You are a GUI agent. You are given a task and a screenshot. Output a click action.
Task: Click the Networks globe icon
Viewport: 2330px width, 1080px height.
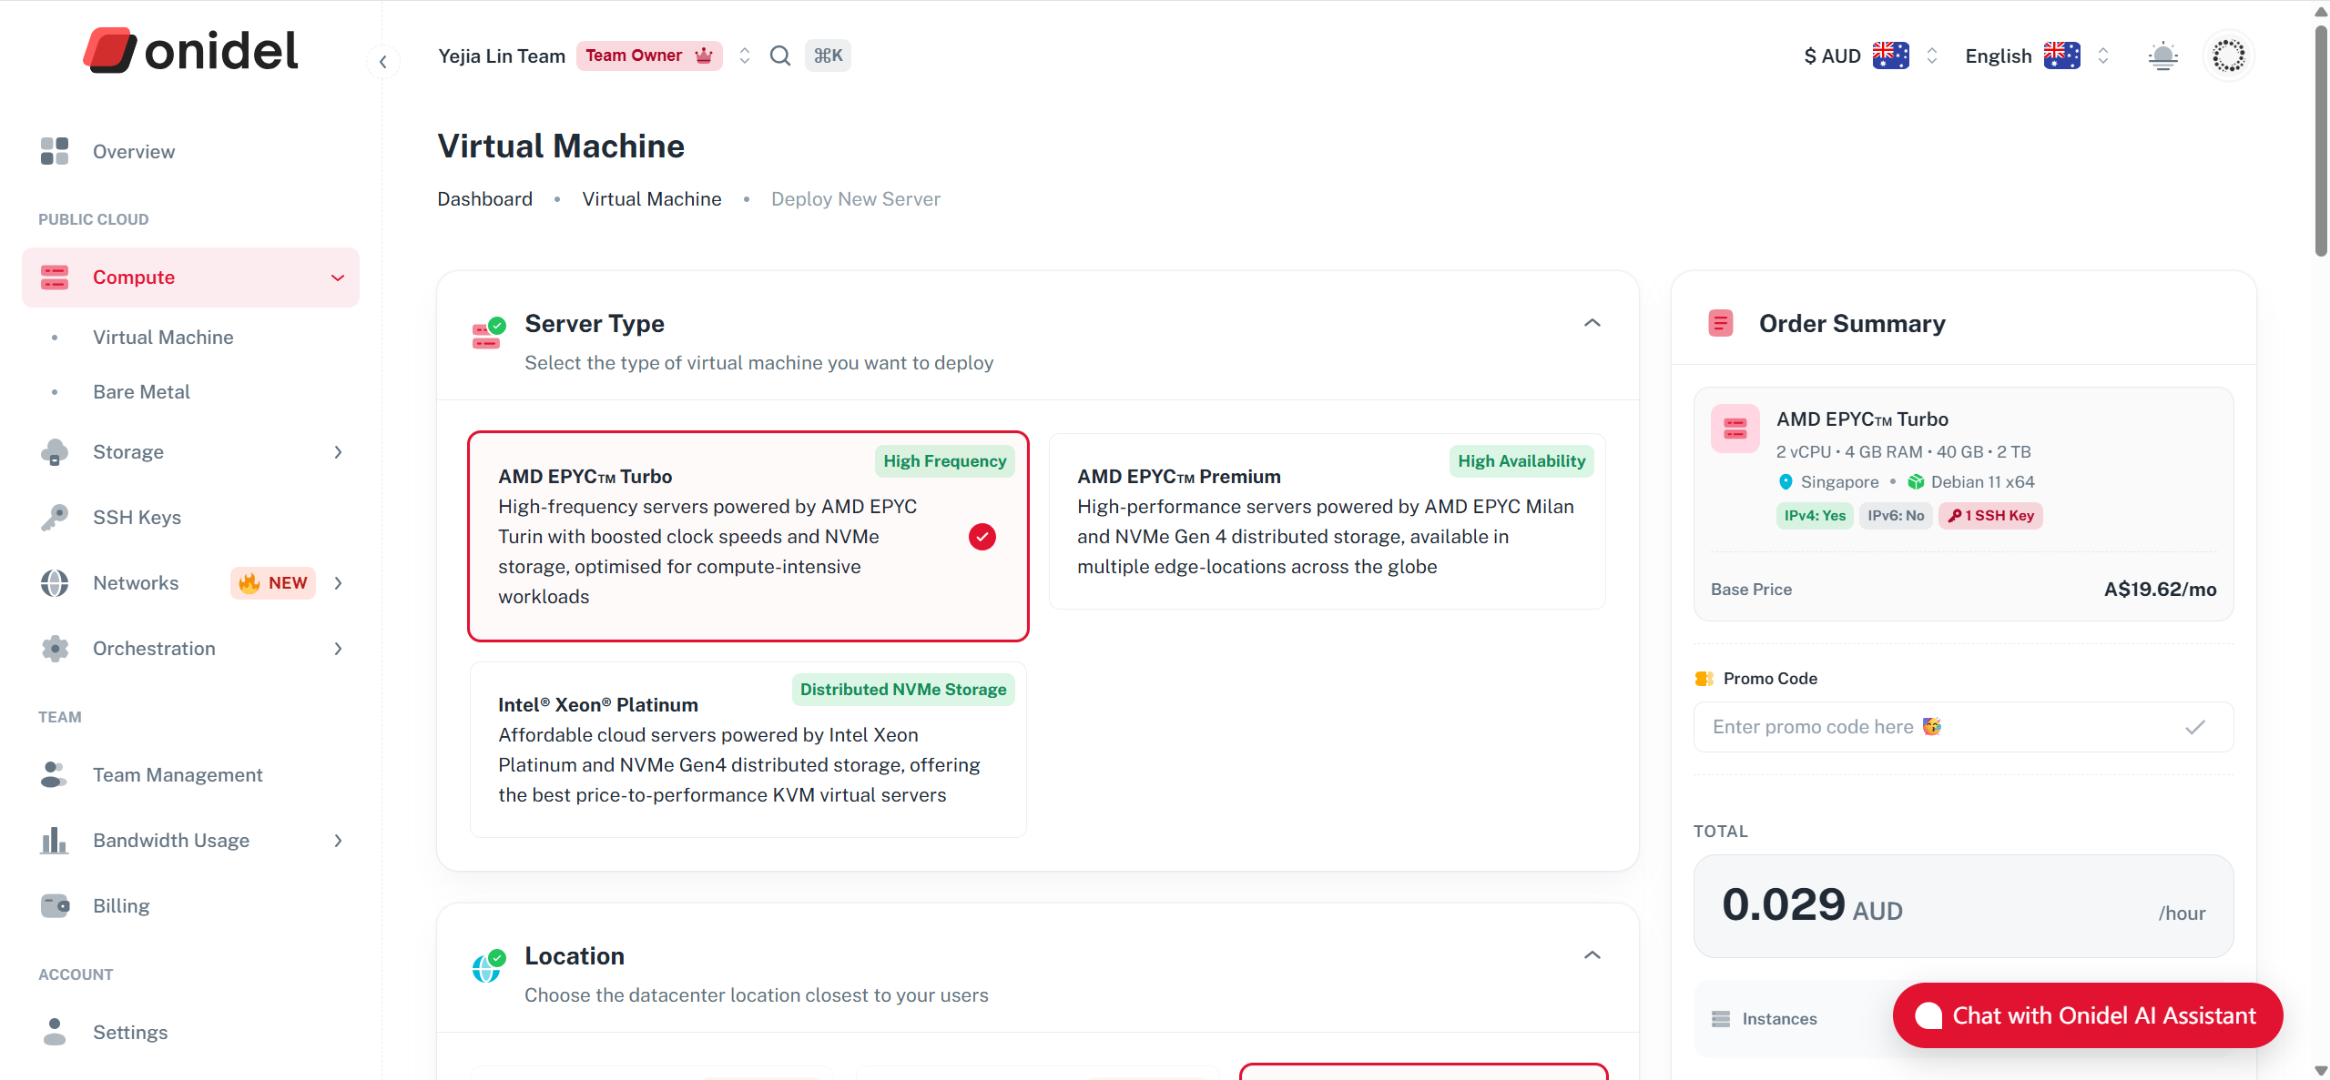click(55, 583)
